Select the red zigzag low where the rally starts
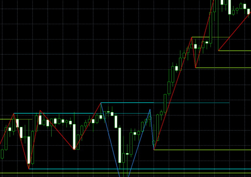Viewport: 251px width, 177px height. (x=154, y=150)
